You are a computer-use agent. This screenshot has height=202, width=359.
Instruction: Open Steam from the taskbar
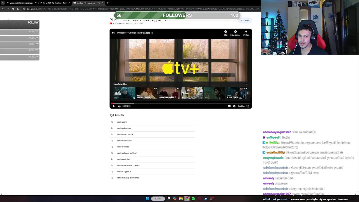tap(206, 199)
